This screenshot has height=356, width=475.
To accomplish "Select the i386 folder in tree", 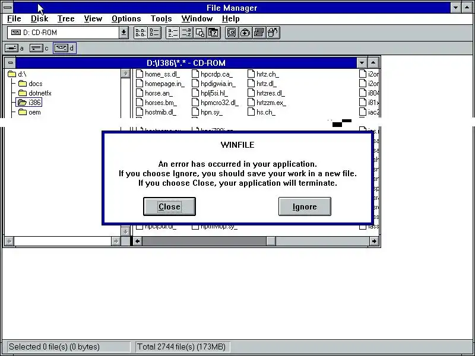I will click(x=29, y=102).
